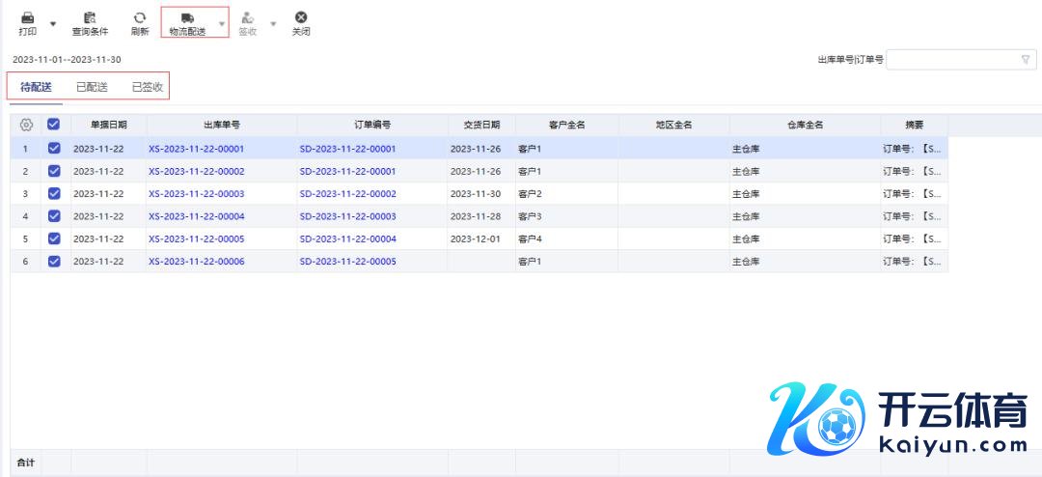
Task: Uncheck the checkbox for row 1
Action: 54,149
